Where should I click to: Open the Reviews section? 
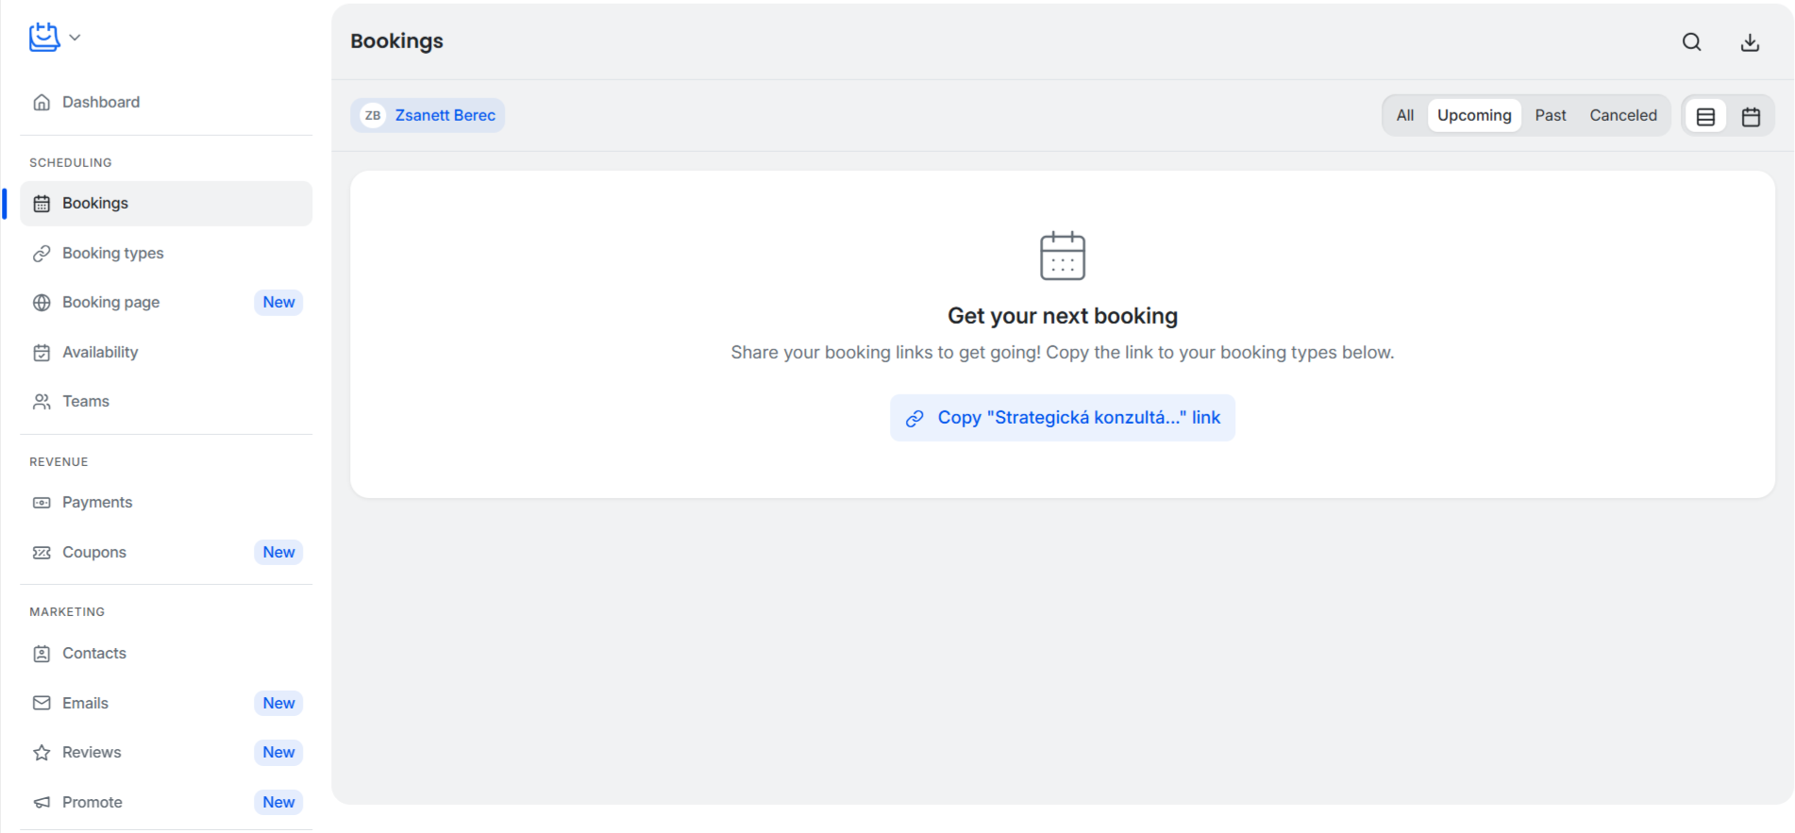tap(92, 752)
